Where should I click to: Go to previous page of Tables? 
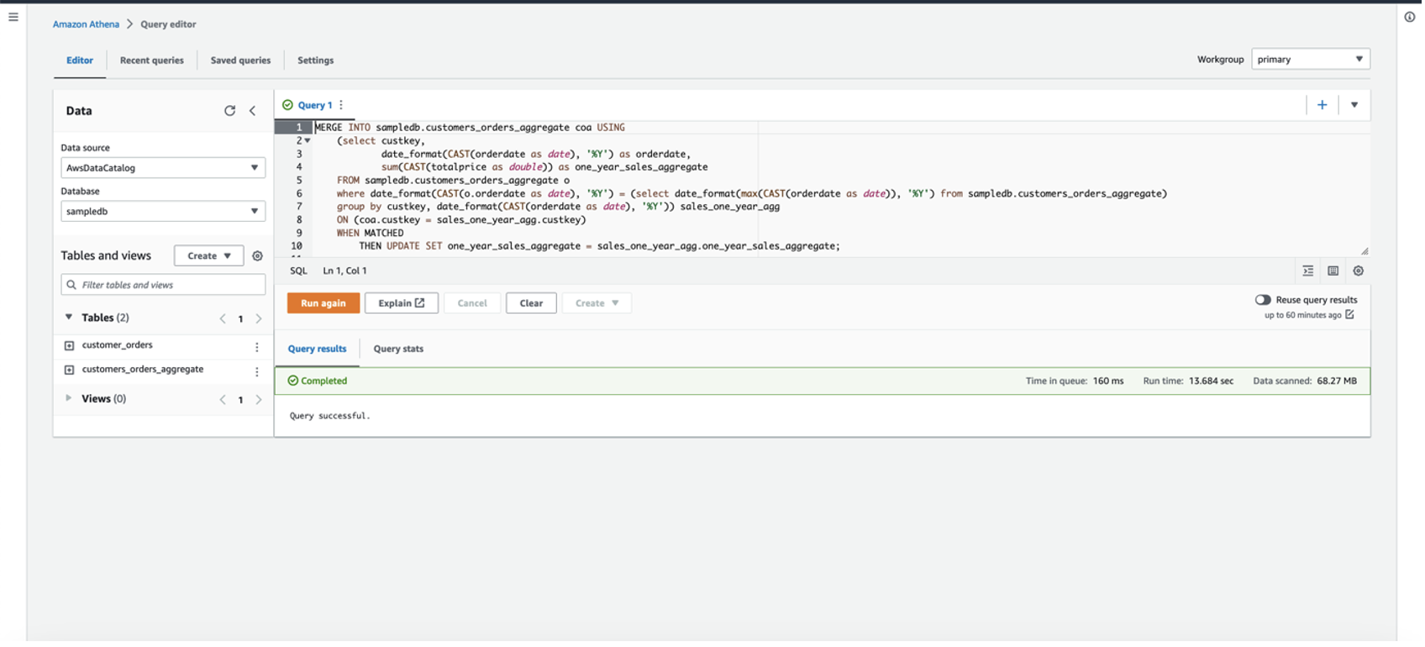[223, 319]
